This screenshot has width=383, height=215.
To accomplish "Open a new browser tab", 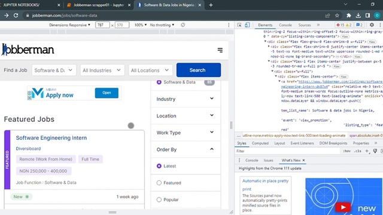I will click(x=211, y=5).
